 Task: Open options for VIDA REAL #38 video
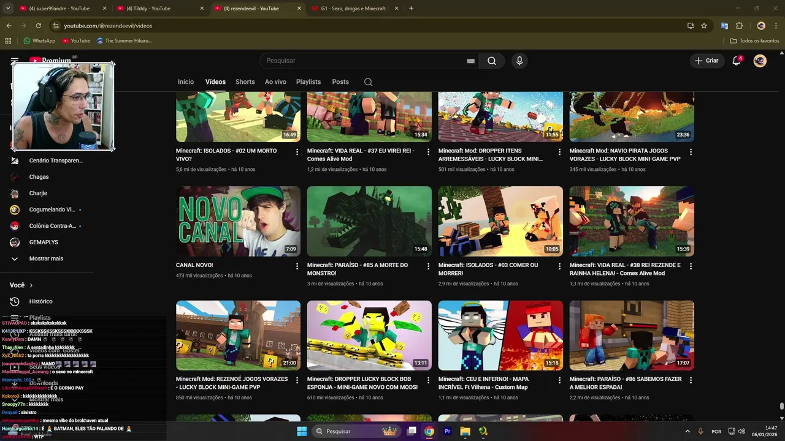point(691,266)
